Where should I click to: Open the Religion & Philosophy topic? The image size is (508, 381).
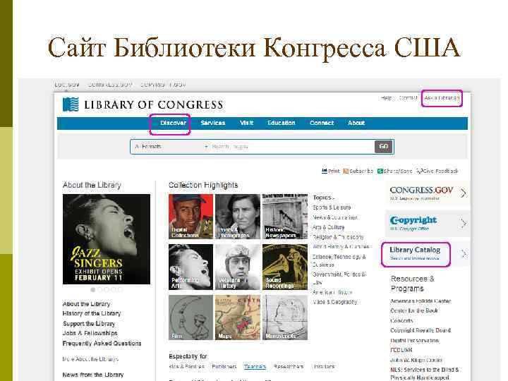click(x=338, y=237)
